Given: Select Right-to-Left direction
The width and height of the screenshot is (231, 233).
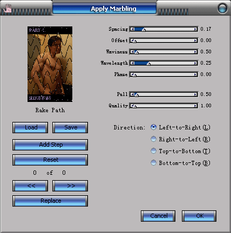Looking at the screenshot, I should point(153,139).
